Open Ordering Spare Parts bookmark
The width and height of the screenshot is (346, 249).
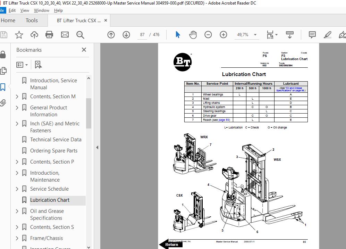coord(54,151)
